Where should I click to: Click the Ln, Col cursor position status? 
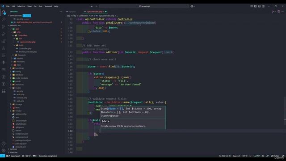[x=225, y=156]
